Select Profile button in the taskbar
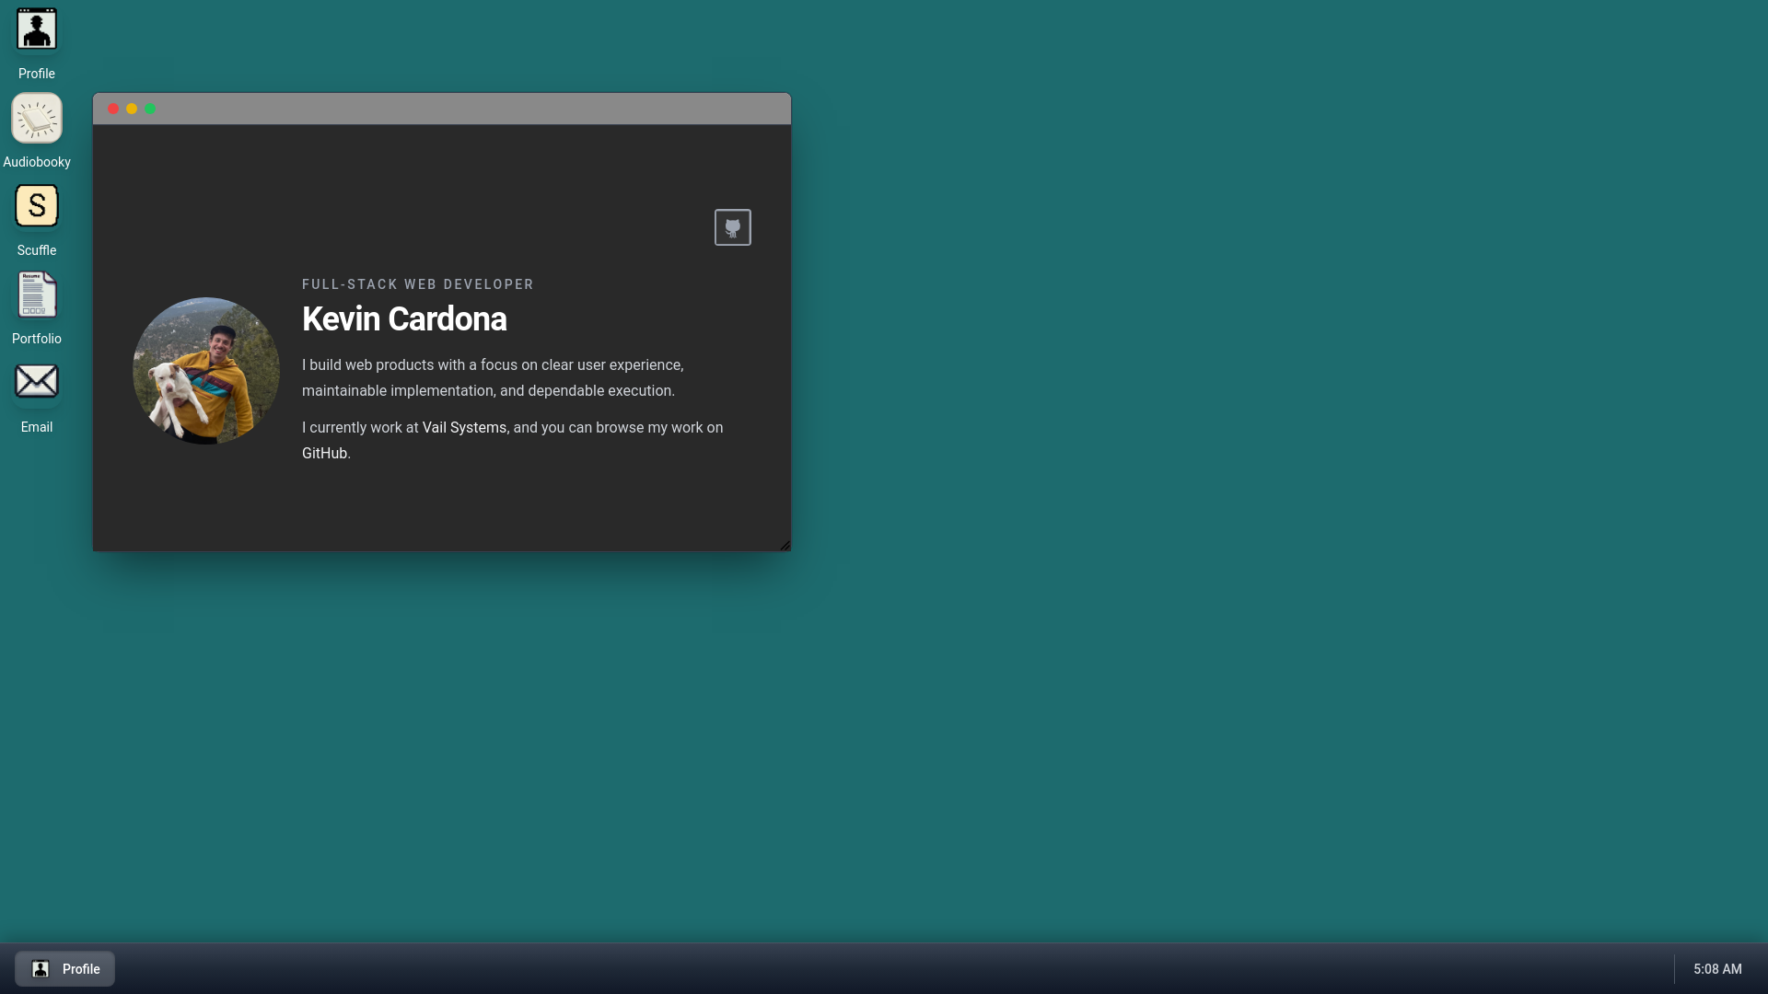Screen dimensions: 1768x994 click(x=64, y=969)
